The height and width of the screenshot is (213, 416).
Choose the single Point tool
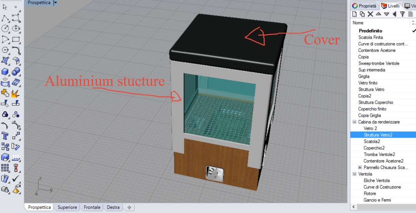(16, 7)
